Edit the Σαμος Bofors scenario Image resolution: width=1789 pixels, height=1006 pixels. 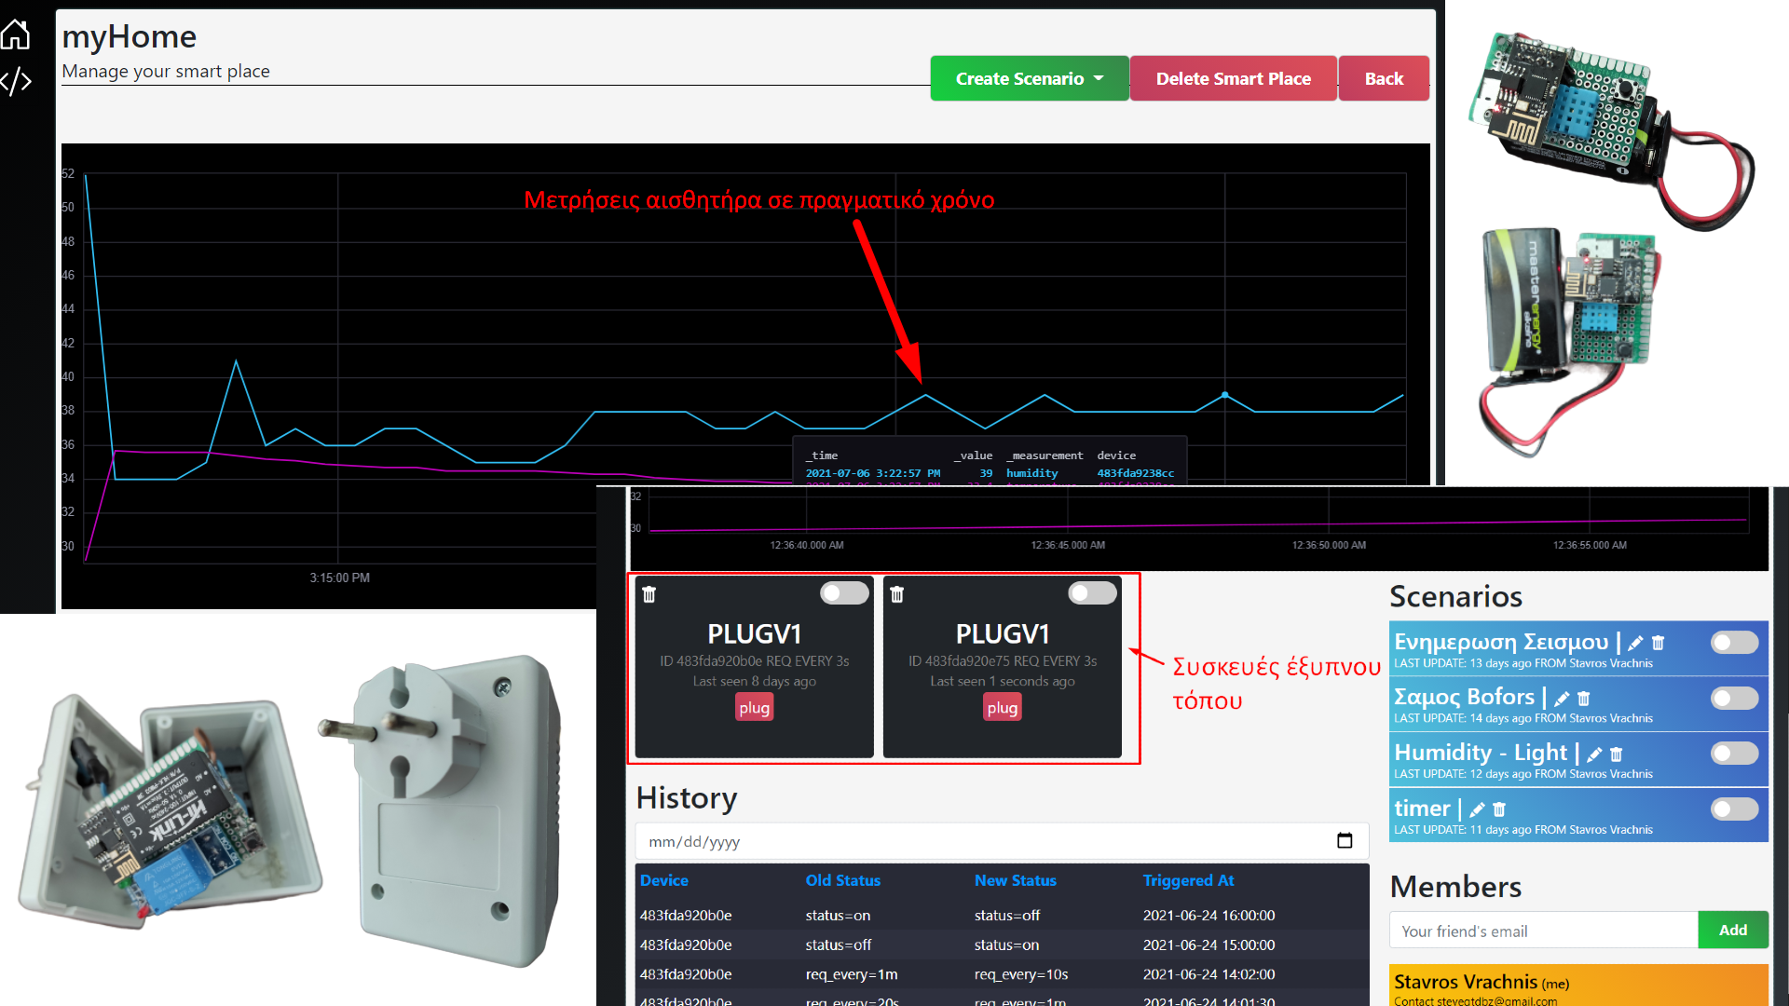coord(1562,698)
